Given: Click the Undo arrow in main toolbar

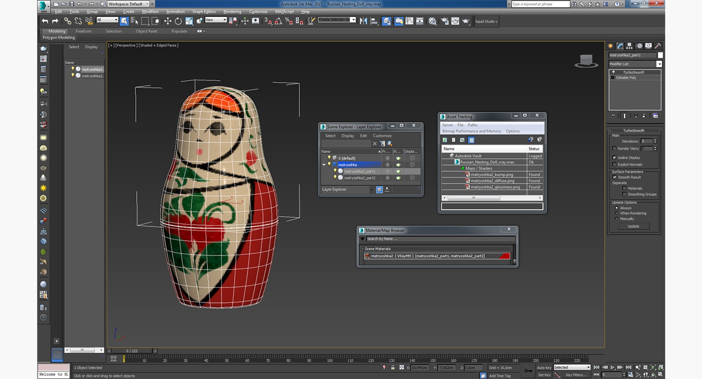Looking at the screenshot, I should (45, 21).
